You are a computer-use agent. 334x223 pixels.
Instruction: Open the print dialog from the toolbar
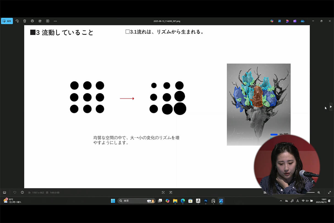pyautogui.click(x=32, y=21)
